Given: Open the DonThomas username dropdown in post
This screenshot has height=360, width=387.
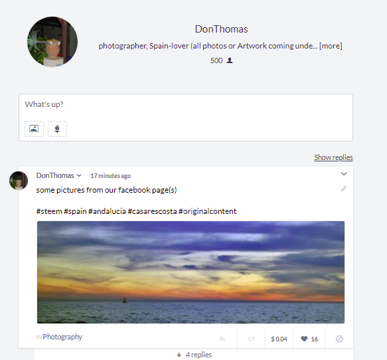Looking at the screenshot, I should coord(79,175).
